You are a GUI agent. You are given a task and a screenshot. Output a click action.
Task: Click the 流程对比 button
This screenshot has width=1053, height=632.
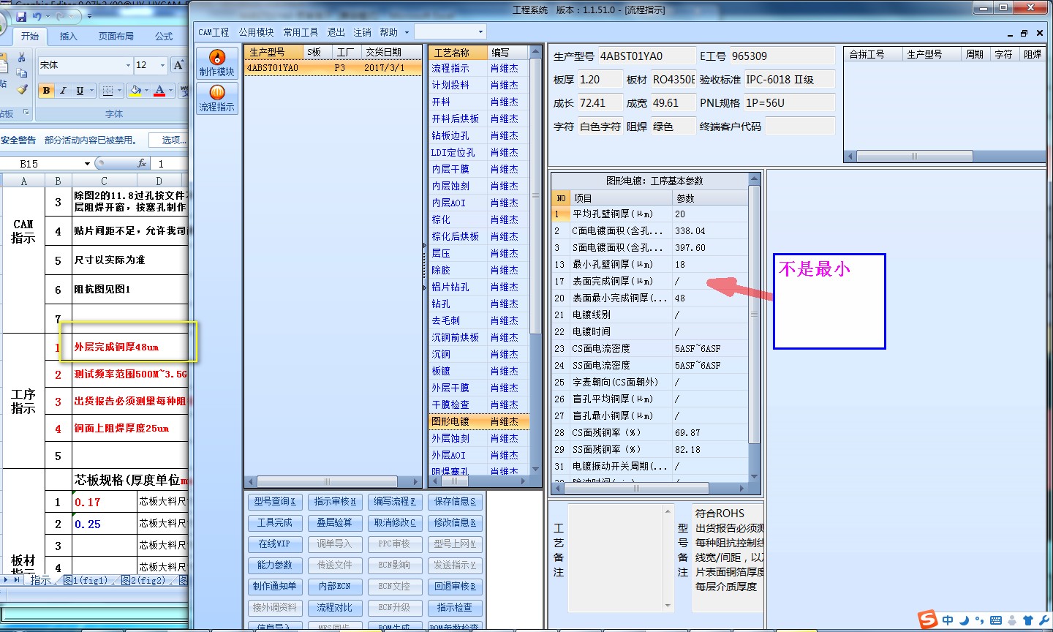[335, 607]
